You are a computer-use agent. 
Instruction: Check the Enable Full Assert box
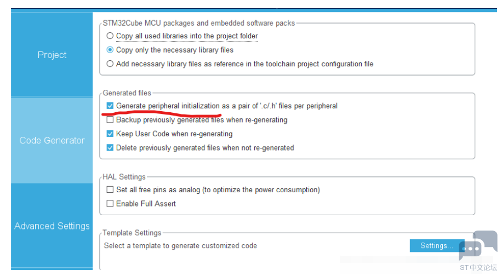110,204
